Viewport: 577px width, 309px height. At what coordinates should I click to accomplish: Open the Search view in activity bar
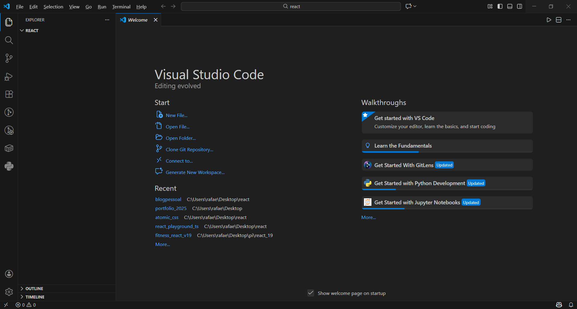9,40
